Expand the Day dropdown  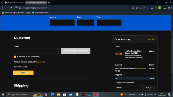click(86, 23)
